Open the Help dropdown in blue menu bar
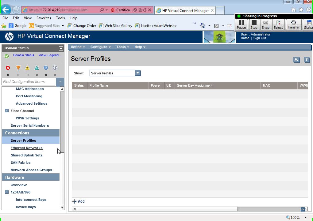Viewport: 313px width, 221px height. [x=140, y=47]
